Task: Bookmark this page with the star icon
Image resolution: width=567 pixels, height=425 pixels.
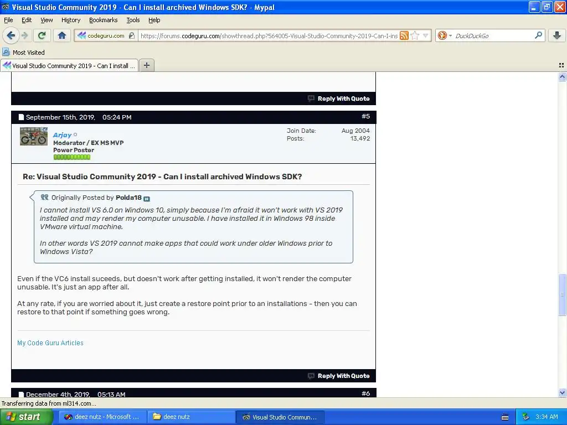Action: click(x=415, y=35)
